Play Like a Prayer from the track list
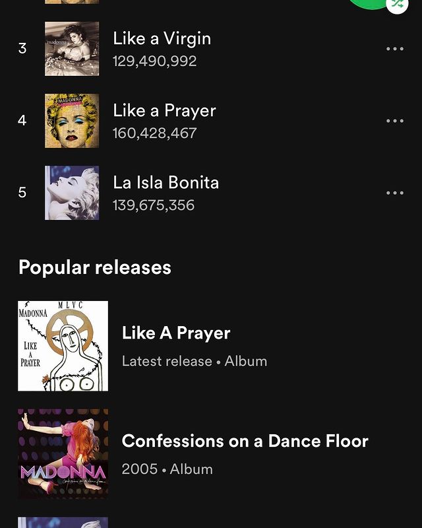The width and height of the screenshot is (422, 528). click(164, 110)
